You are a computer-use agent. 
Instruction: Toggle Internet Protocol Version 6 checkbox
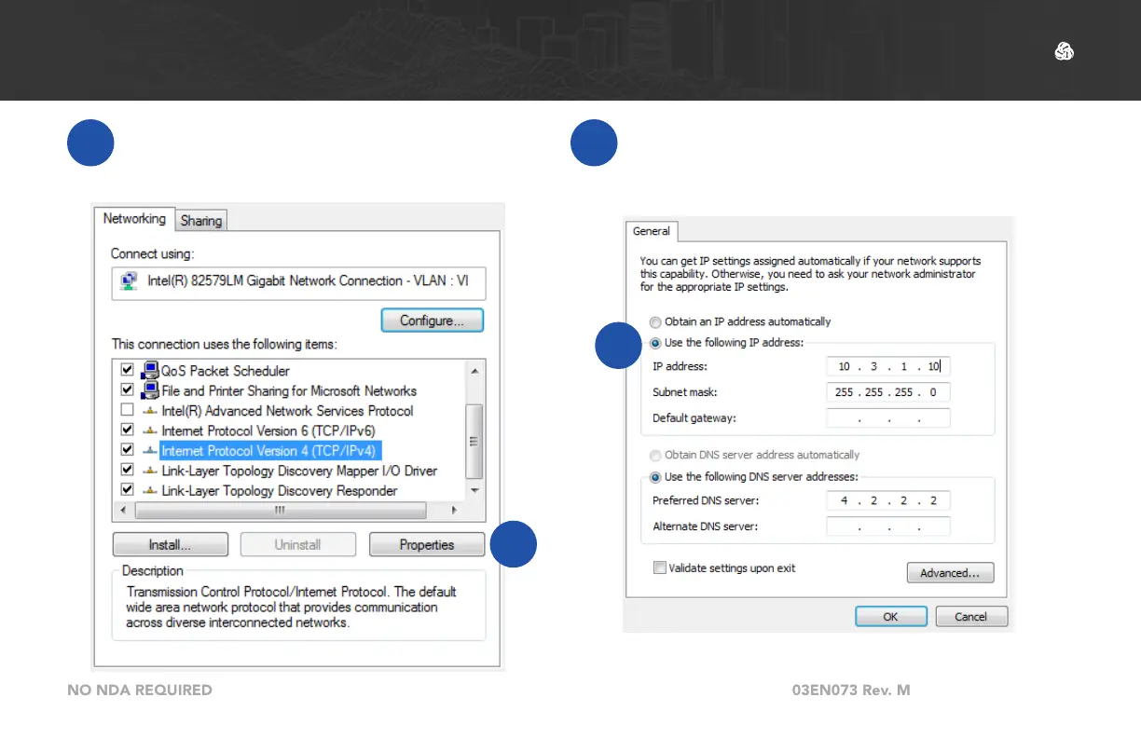point(127,430)
